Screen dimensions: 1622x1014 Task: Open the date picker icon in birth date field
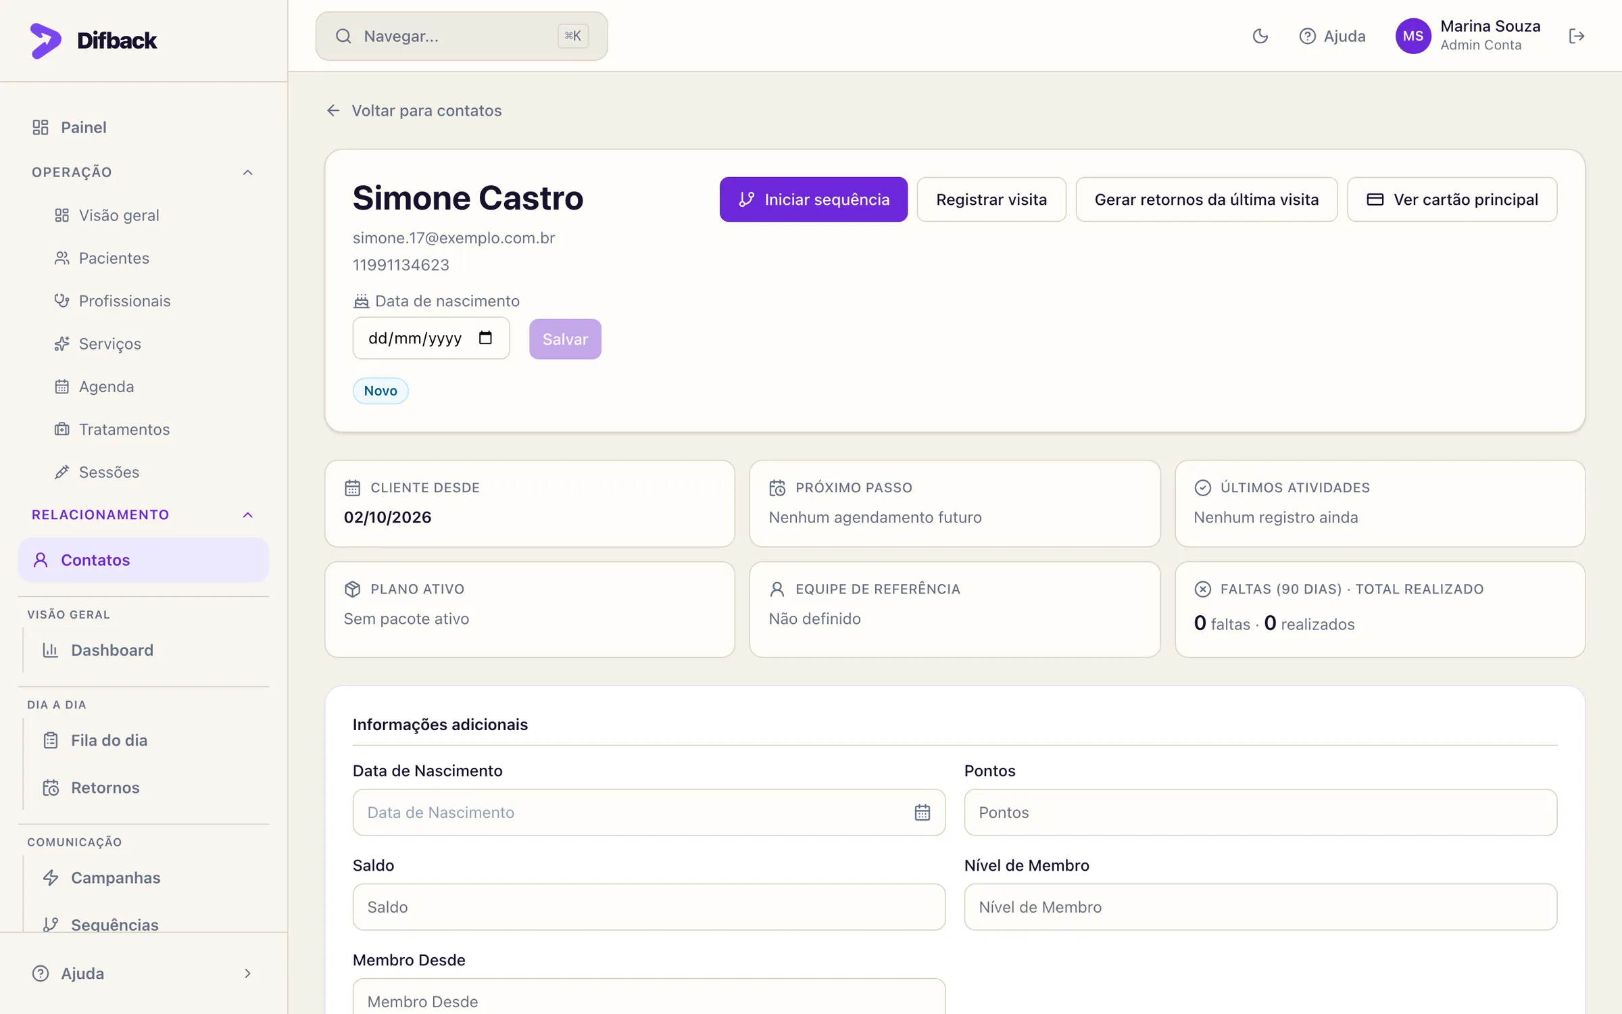(485, 337)
